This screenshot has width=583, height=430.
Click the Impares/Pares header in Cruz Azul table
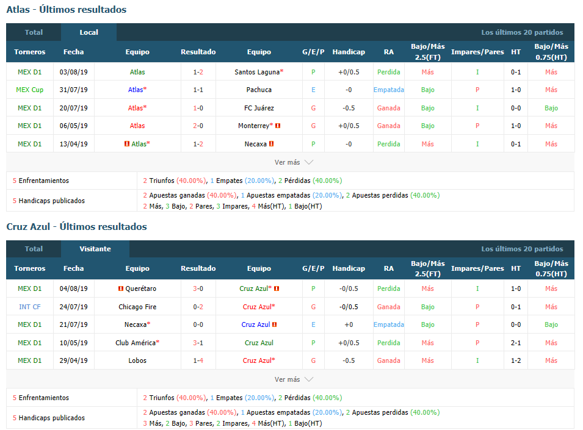coord(477,268)
